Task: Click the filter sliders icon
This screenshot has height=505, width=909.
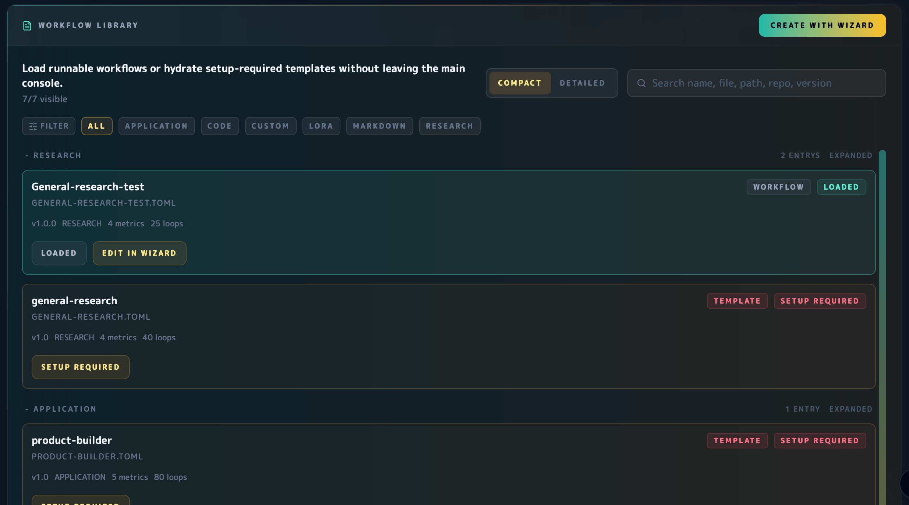Action: 33,126
